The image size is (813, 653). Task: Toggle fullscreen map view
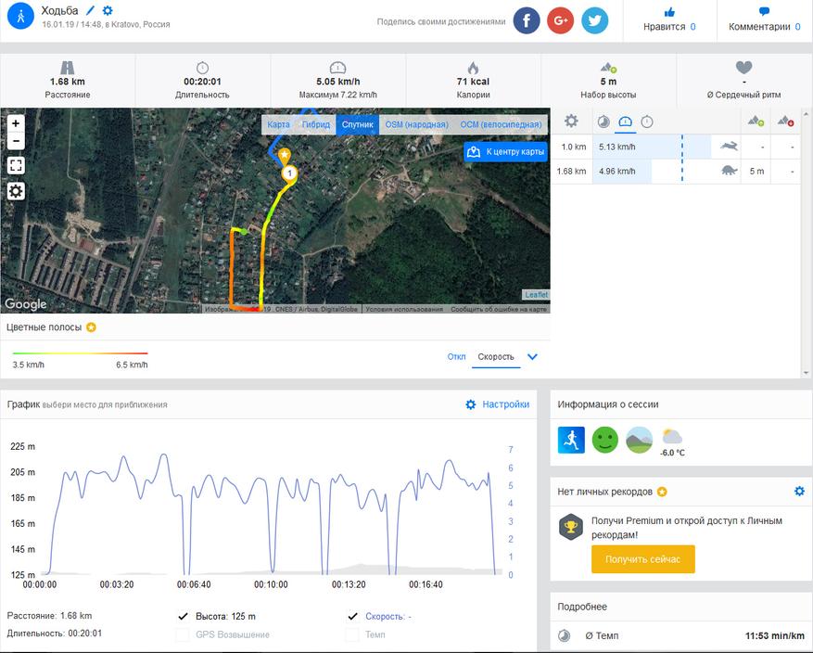16,165
